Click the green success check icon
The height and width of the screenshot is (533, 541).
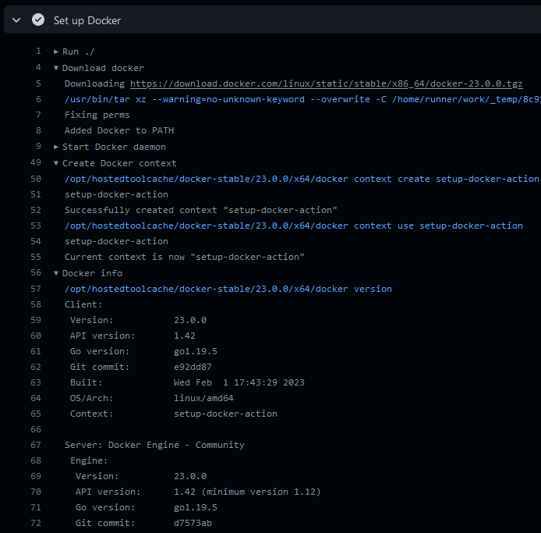click(38, 20)
